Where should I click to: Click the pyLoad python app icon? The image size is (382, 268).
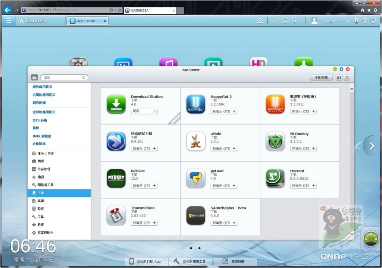(x=195, y=179)
